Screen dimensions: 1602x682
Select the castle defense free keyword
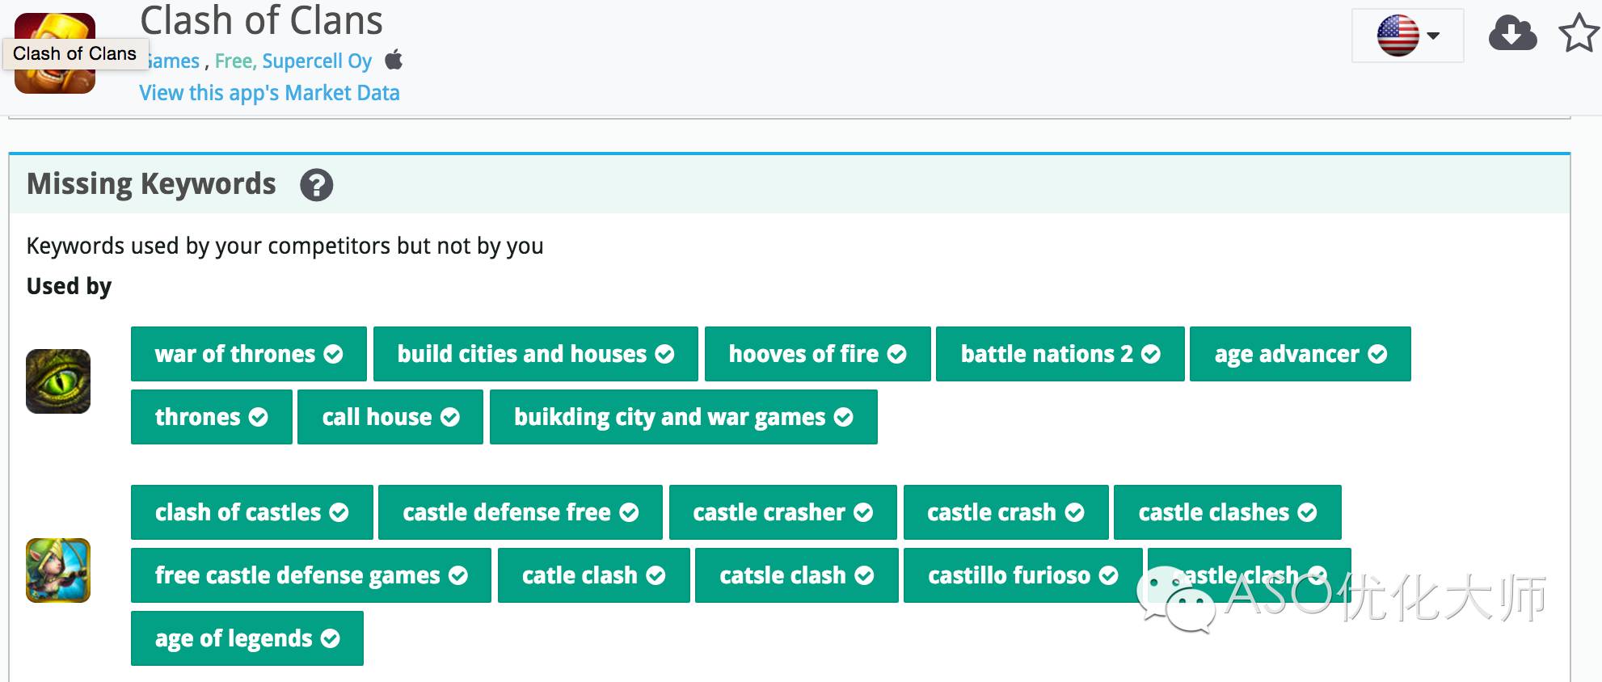(521, 512)
